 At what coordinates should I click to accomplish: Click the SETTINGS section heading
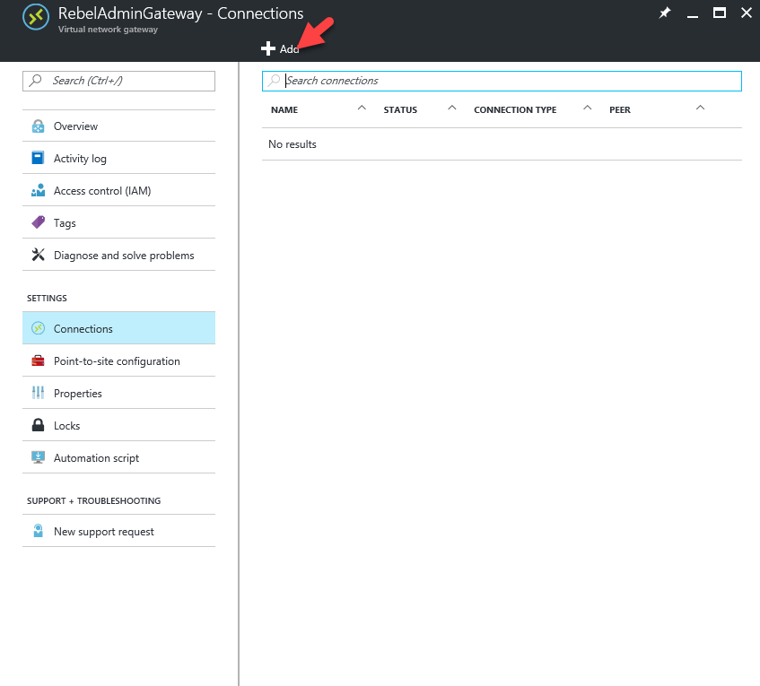click(x=47, y=298)
